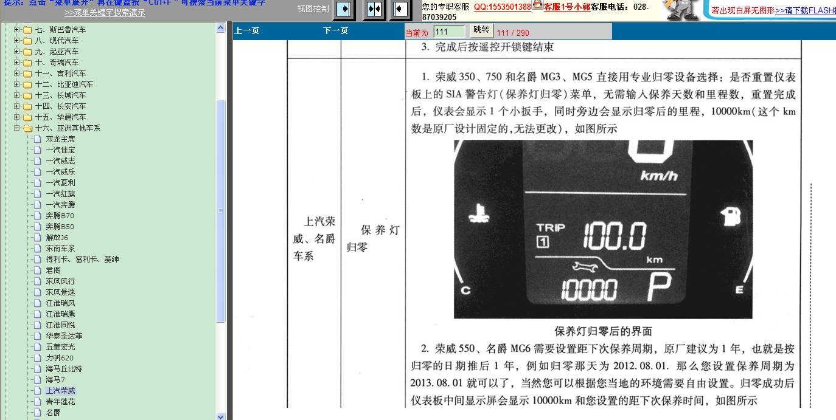Click the page icon beside 双龙主席
Image resolution: width=836 pixels, height=420 pixels.
point(38,139)
